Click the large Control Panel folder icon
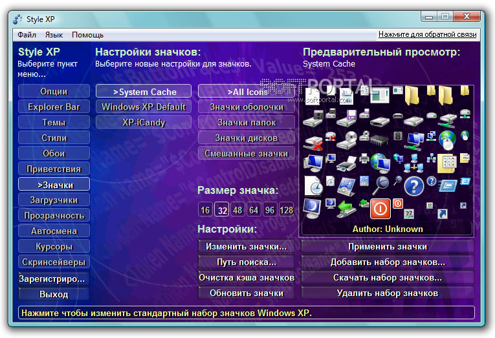The width and height of the screenshot is (495, 338). click(446, 164)
